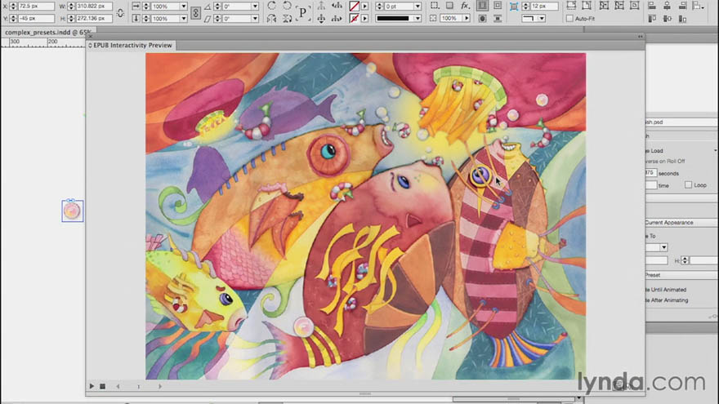Click the Corner Options icon

(x=514, y=7)
